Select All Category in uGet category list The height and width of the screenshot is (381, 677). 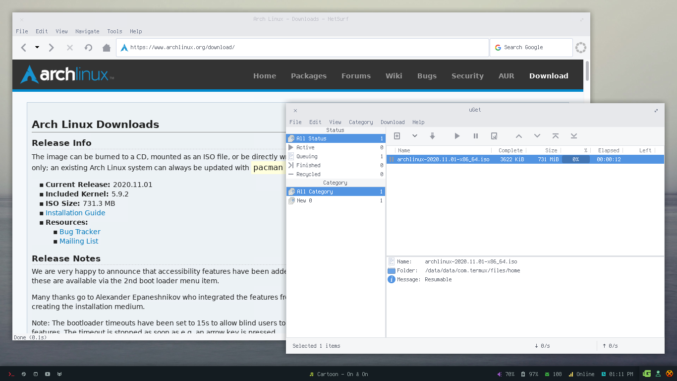(x=336, y=191)
